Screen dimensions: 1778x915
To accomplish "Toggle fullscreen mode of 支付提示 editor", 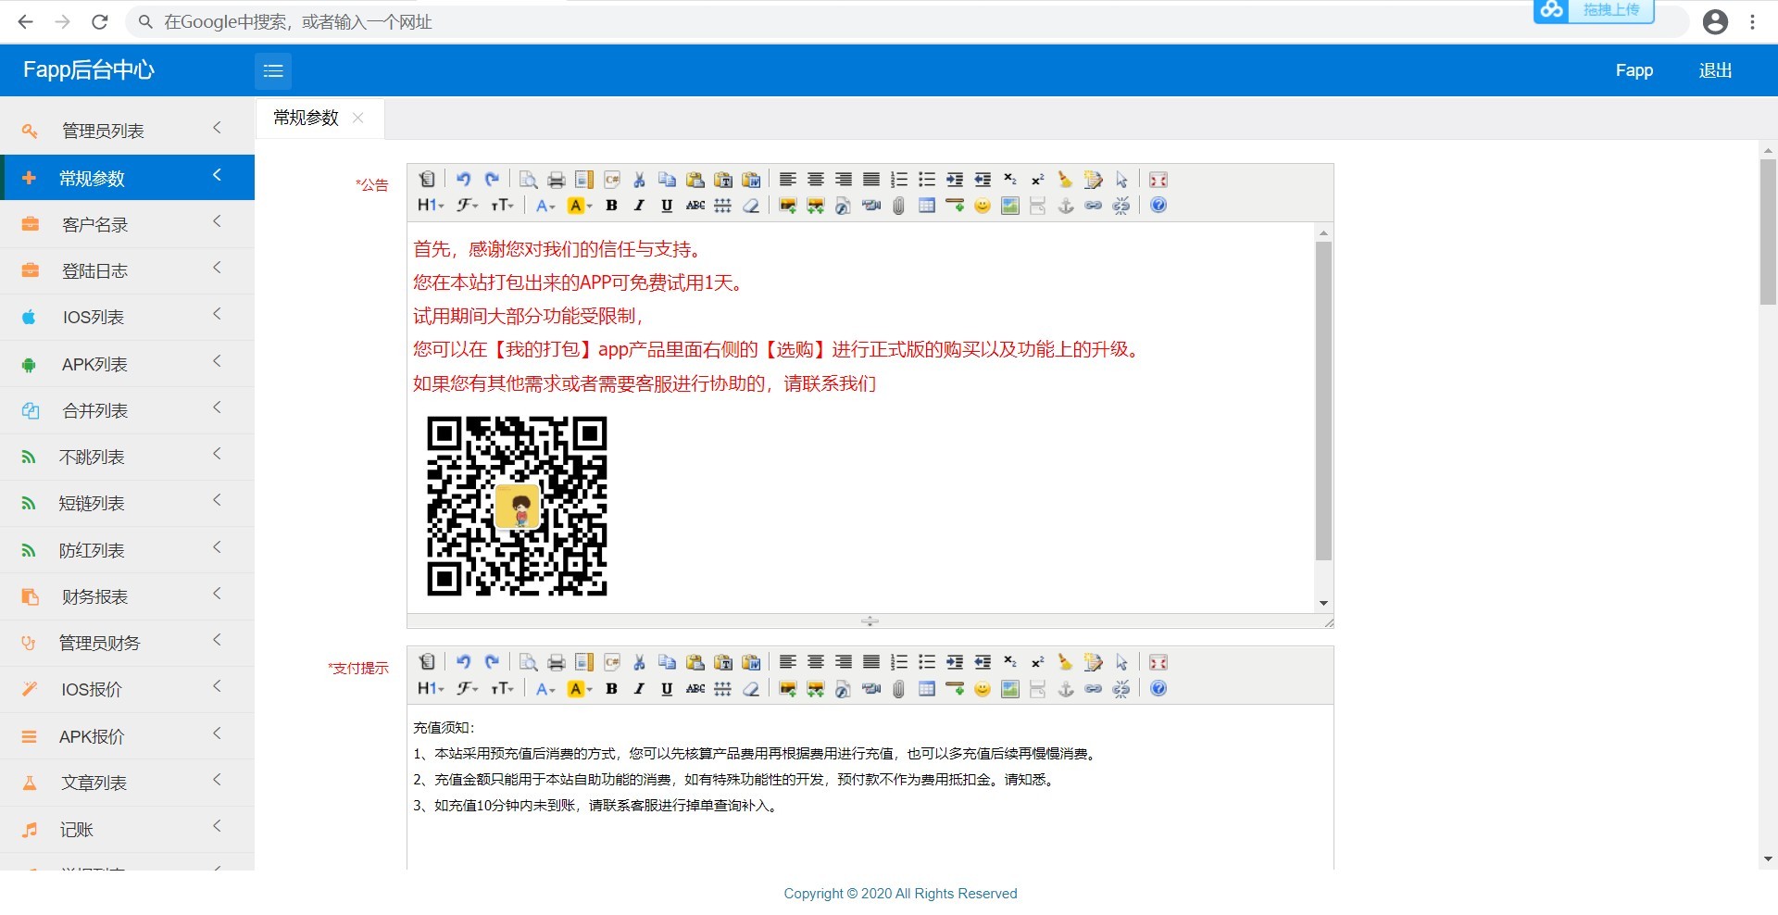I will pos(1158,662).
